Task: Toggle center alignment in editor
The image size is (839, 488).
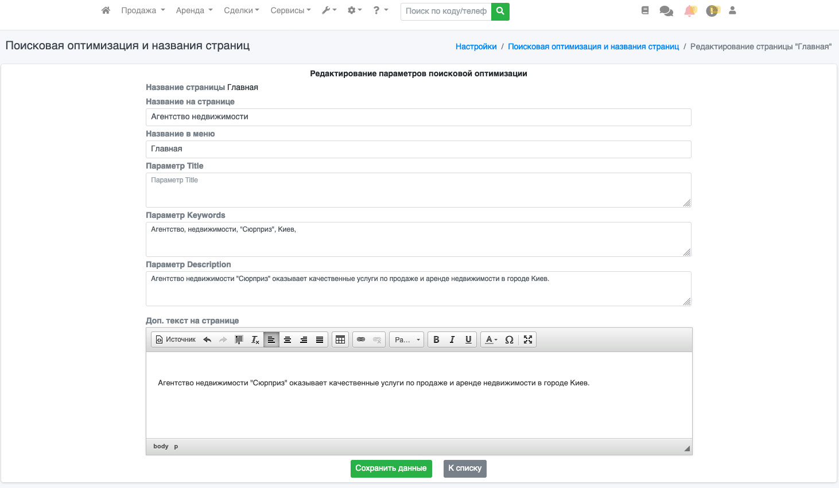Action: [x=288, y=339]
